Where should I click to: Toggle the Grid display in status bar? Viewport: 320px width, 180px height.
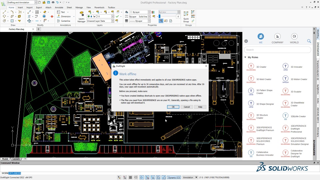[130, 177]
